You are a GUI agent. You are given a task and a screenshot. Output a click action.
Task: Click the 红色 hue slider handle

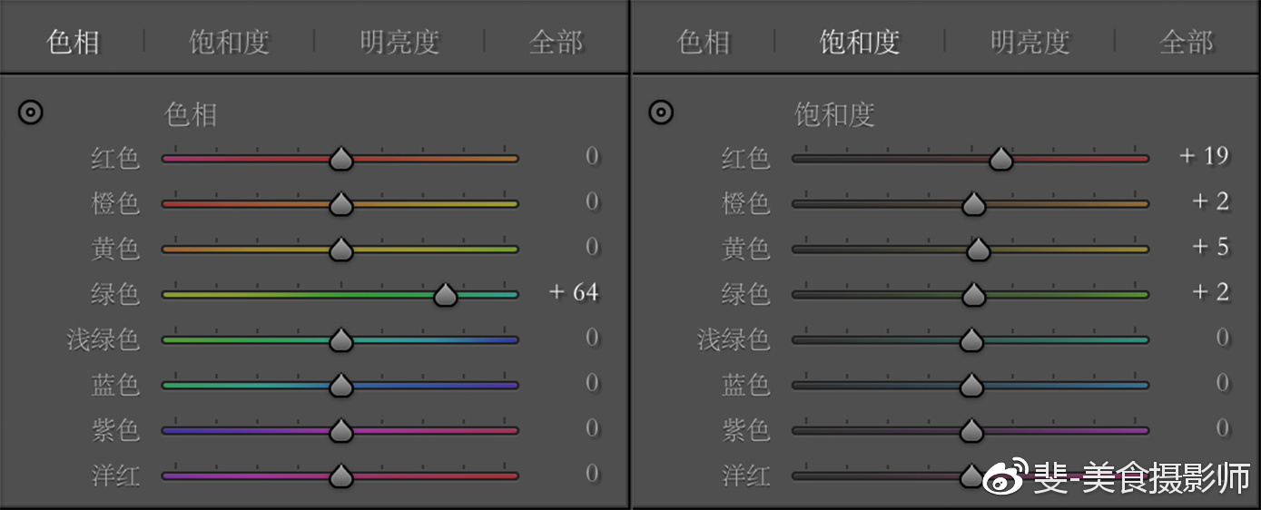pyautogui.click(x=340, y=160)
